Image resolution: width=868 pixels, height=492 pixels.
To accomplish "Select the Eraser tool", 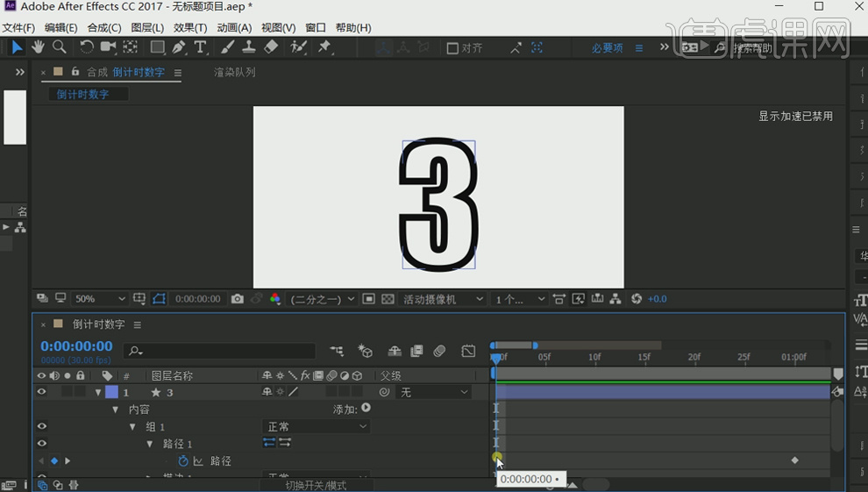I will click(x=272, y=47).
